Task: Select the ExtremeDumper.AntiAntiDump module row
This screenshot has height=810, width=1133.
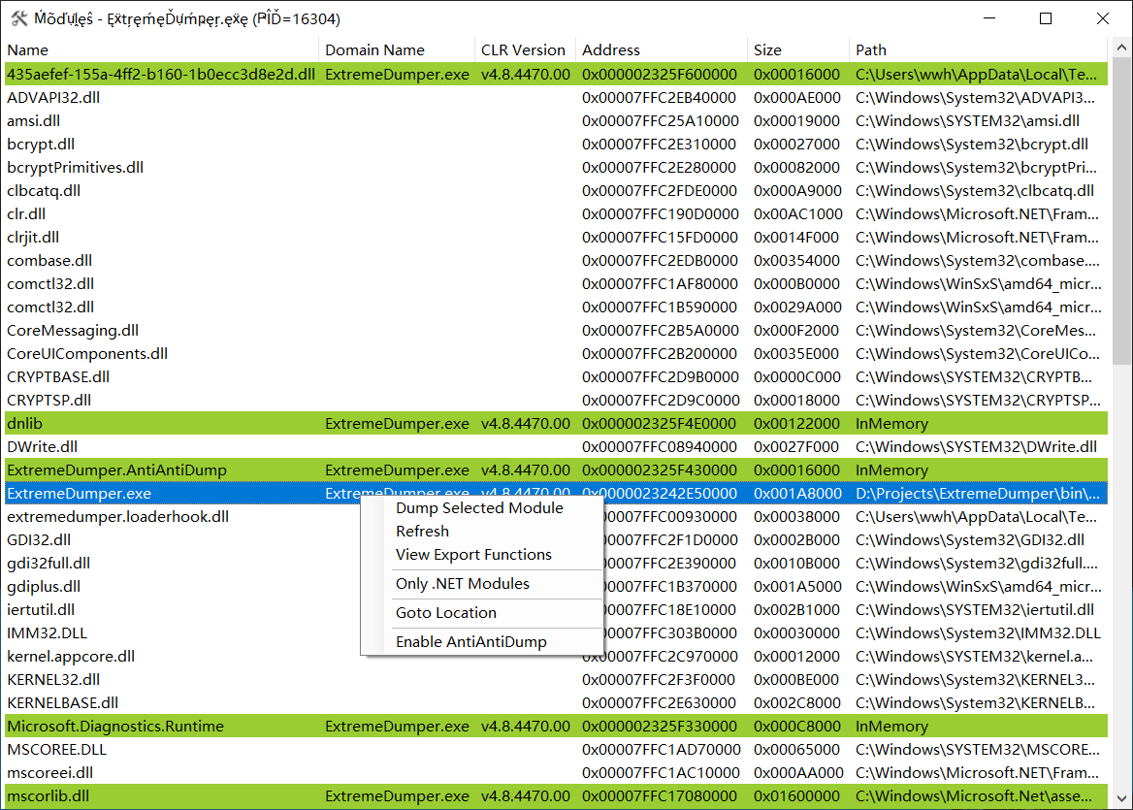Action: (x=556, y=470)
